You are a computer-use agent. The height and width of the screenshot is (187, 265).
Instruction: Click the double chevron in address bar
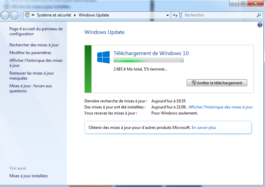tap(33, 15)
